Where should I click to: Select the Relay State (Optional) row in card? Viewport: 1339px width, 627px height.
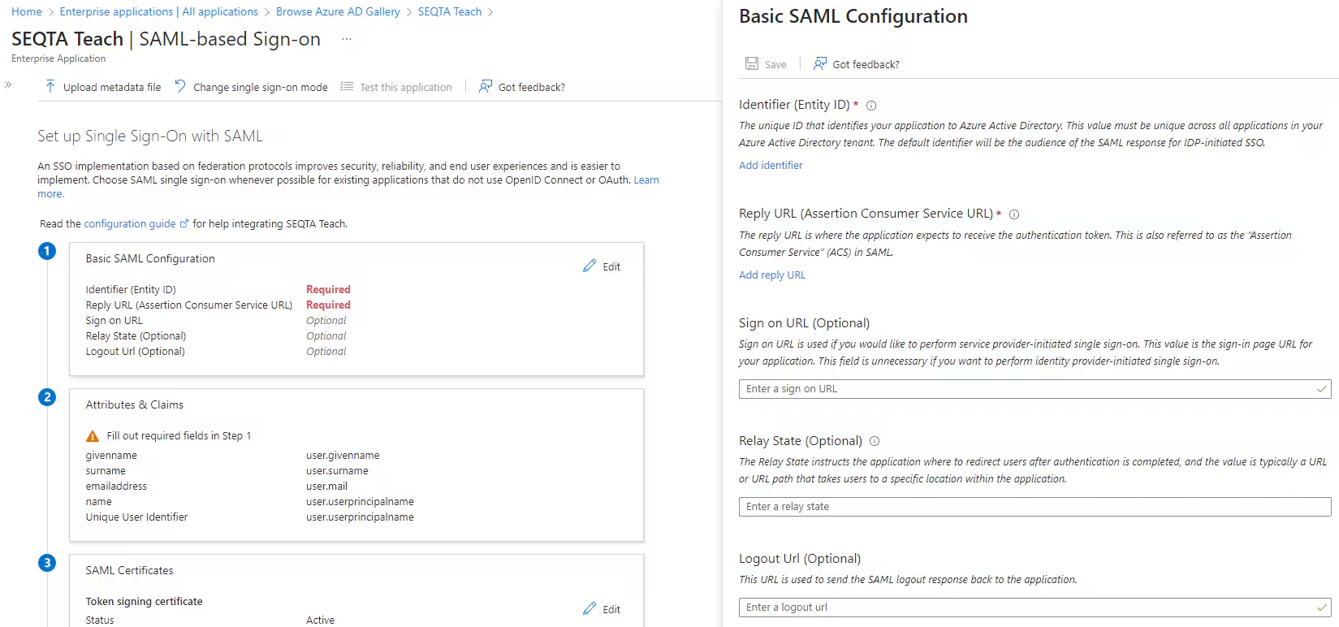click(136, 336)
